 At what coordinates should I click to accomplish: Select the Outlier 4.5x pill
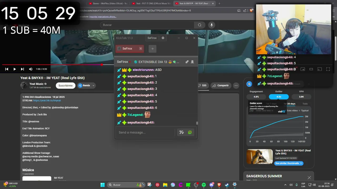pyautogui.click(x=279, y=97)
